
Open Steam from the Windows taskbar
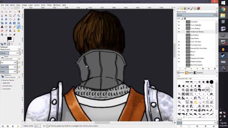coord(223,55)
